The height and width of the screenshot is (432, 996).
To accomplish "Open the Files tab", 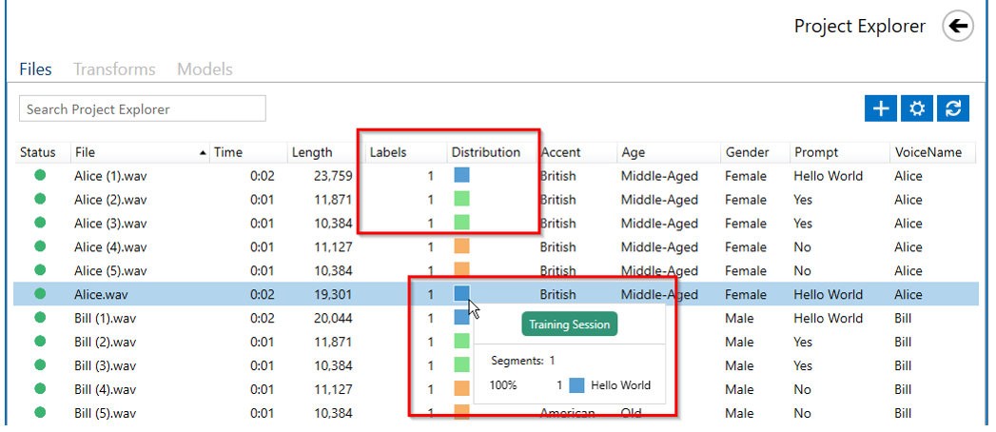I will [35, 69].
